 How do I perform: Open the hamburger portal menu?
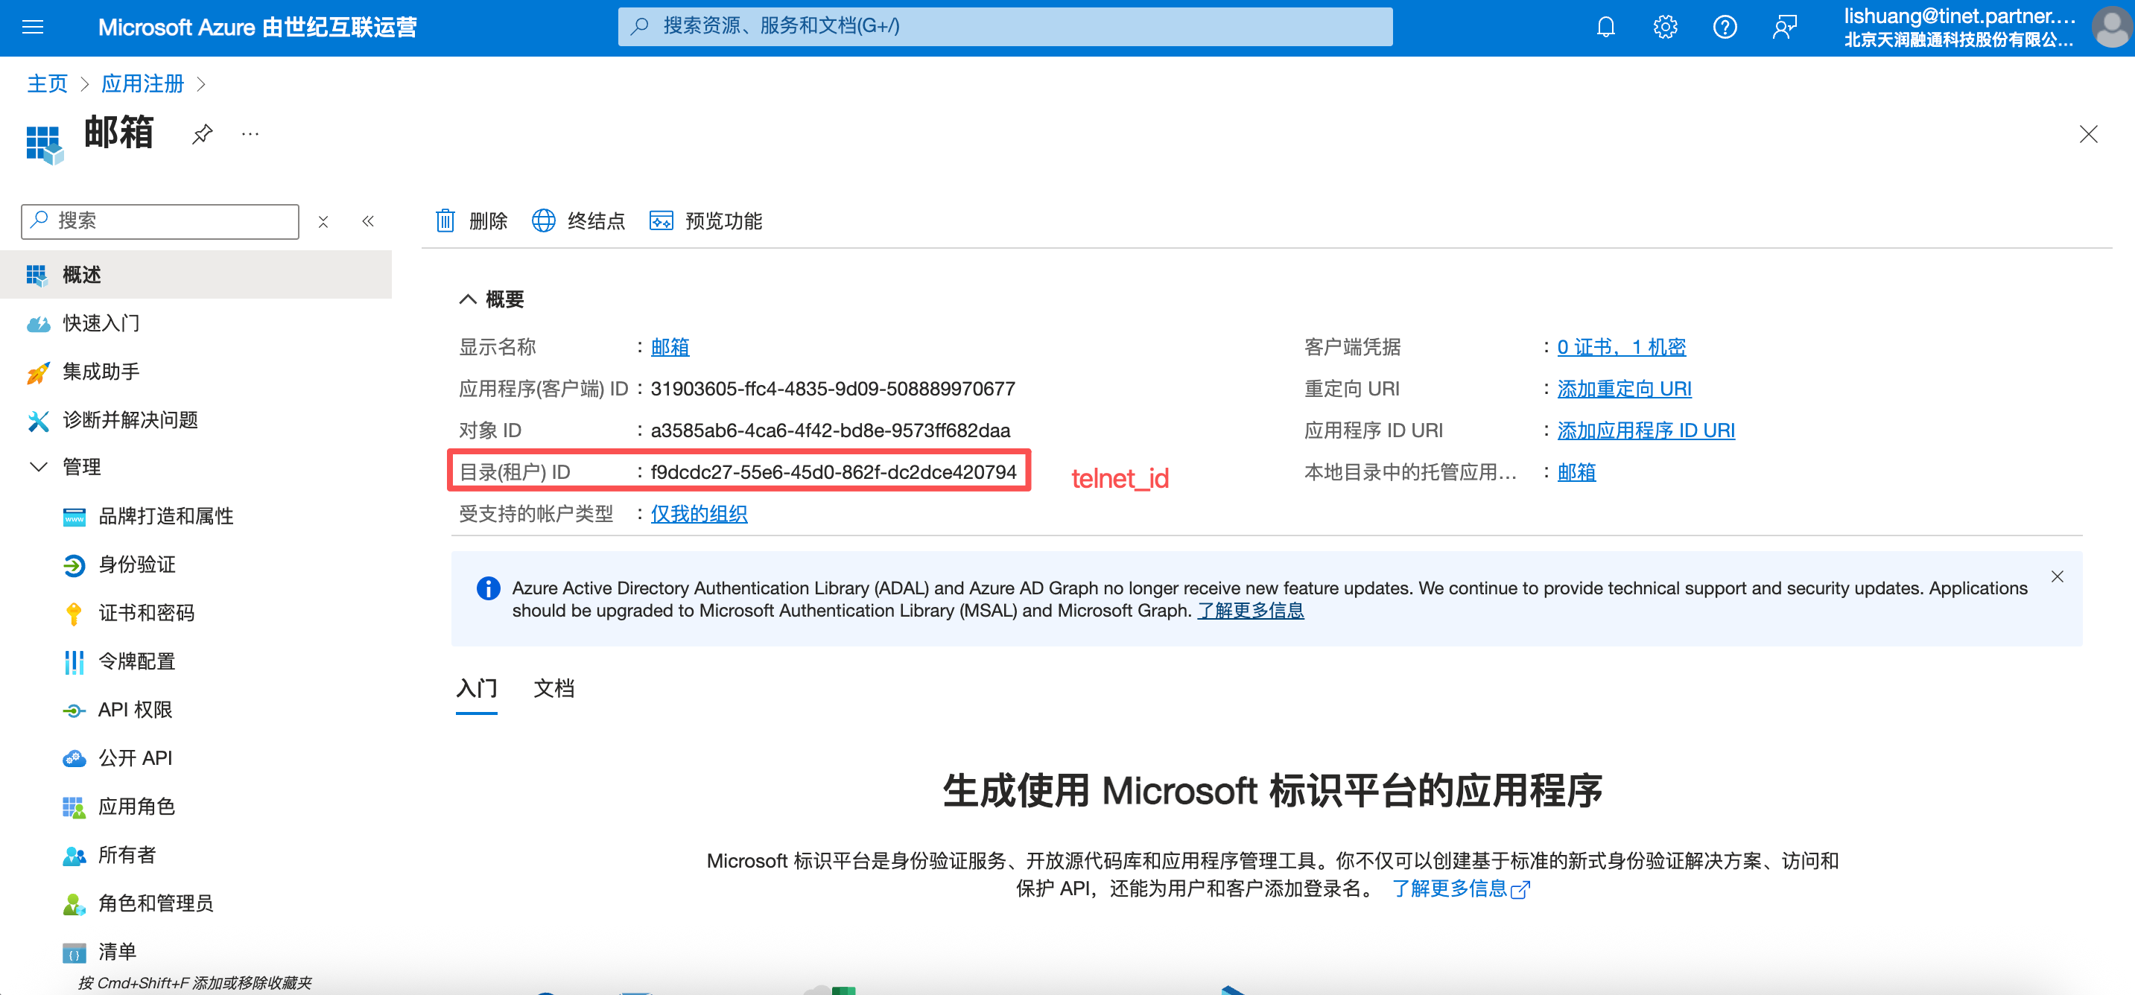[34, 28]
